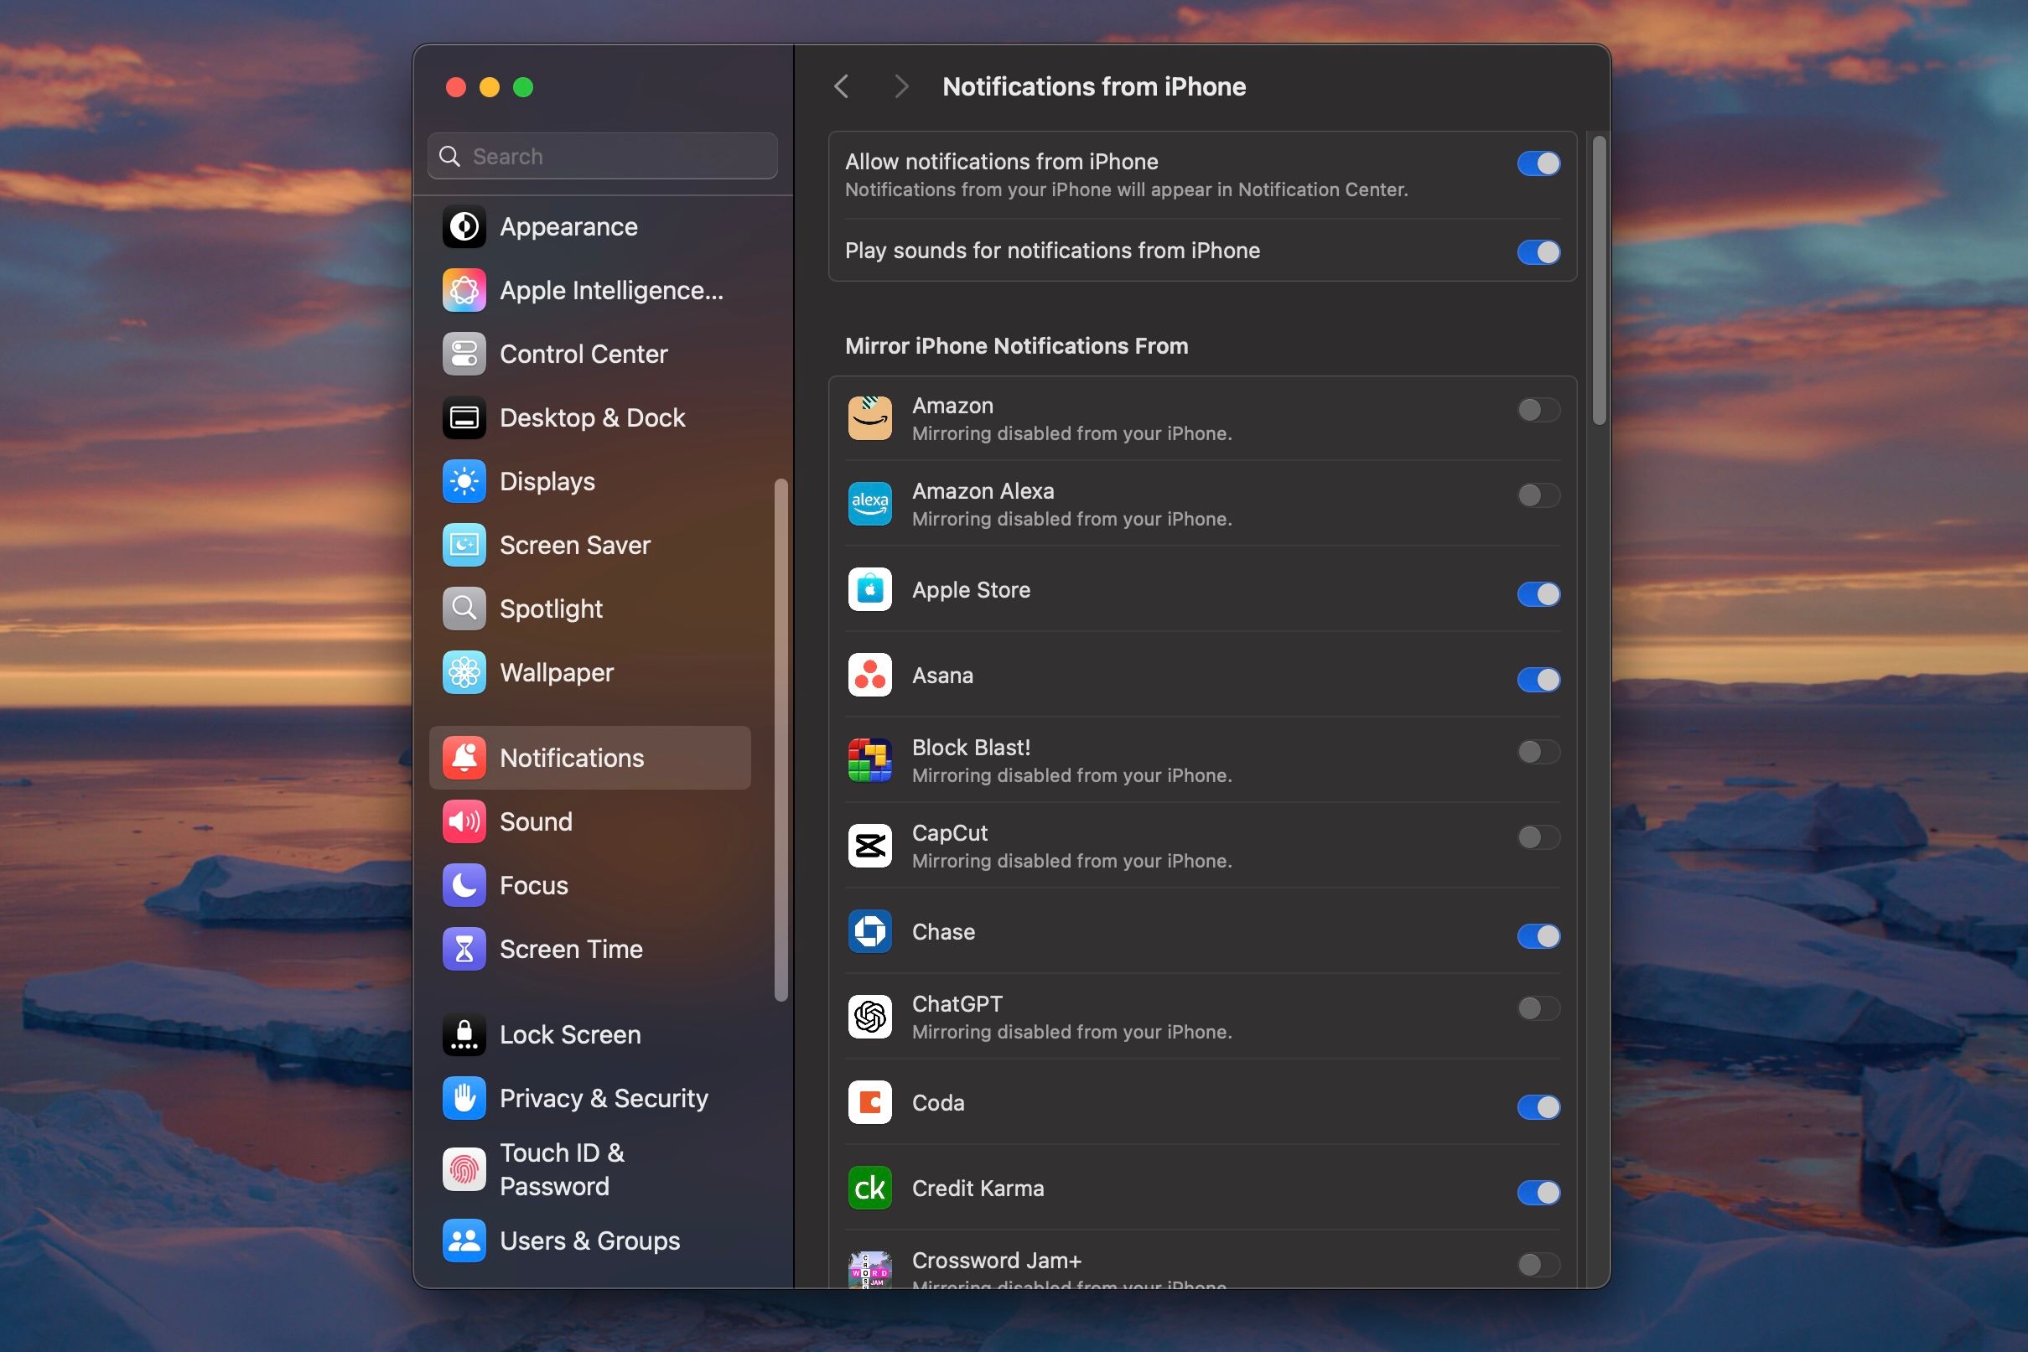The width and height of the screenshot is (2028, 1352).
Task: Click the Amazon app icon
Action: pos(870,419)
